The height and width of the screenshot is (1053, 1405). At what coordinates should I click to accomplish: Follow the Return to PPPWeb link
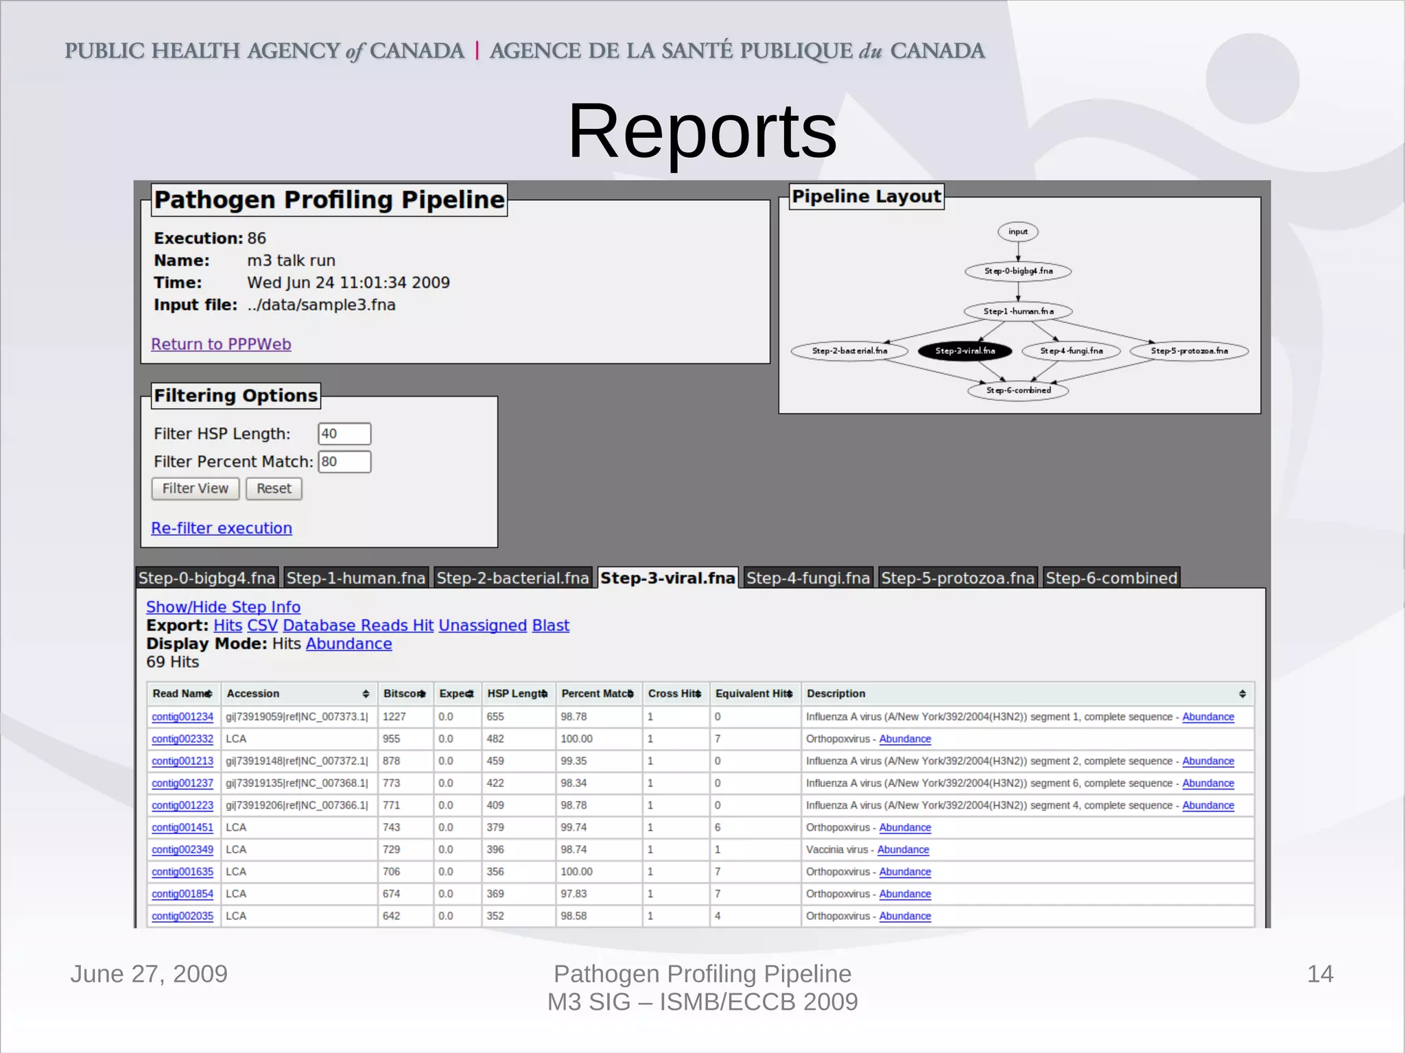click(221, 344)
